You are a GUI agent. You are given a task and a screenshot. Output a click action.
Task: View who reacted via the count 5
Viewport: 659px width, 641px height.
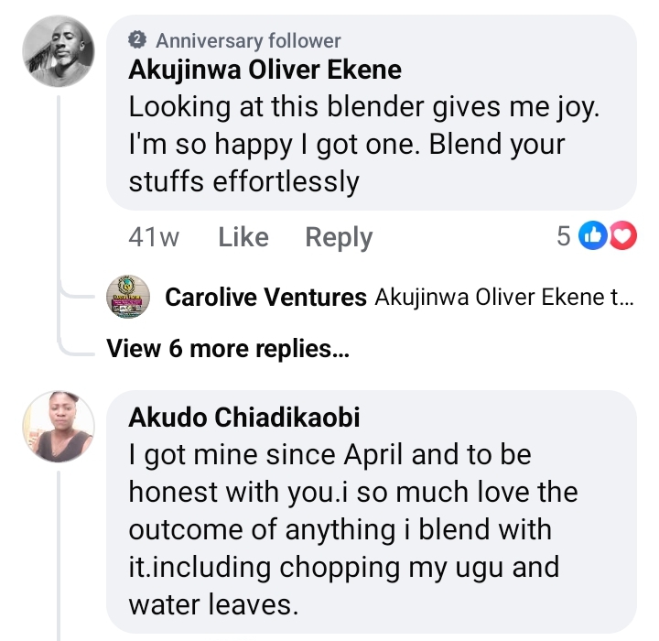(564, 237)
